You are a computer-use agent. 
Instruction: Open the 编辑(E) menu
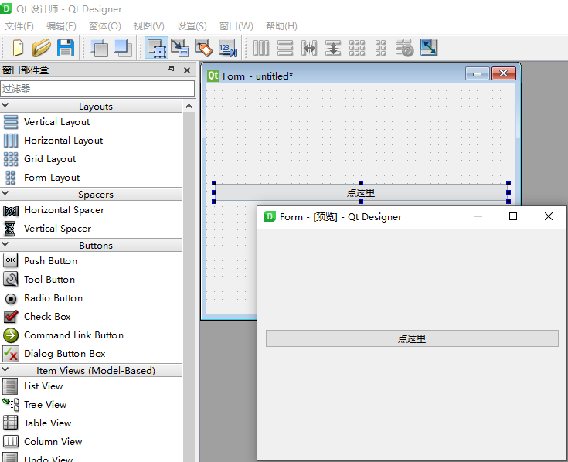coord(61,26)
